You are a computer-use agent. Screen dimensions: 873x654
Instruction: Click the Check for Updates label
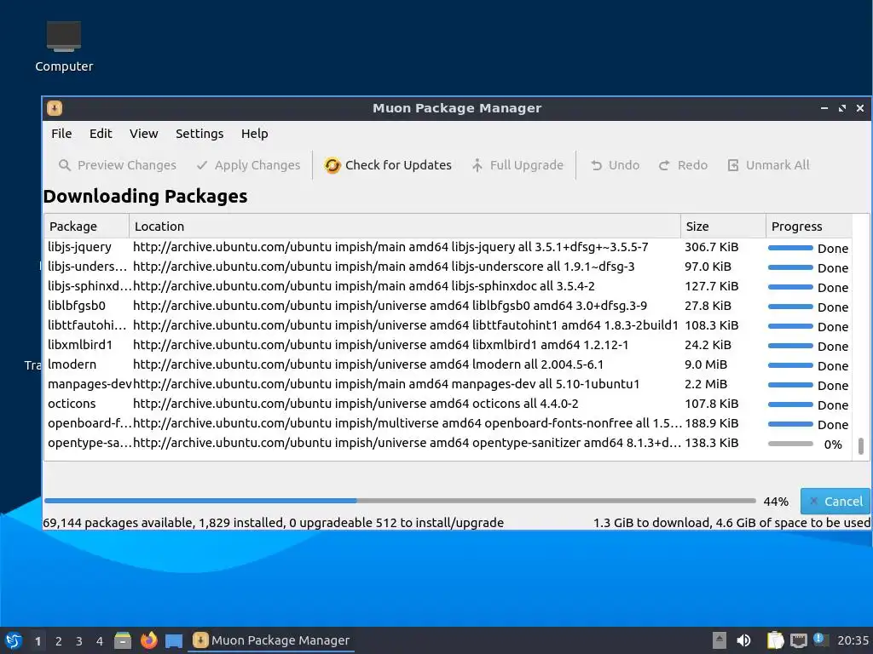pyautogui.click(x=398, y=165)
